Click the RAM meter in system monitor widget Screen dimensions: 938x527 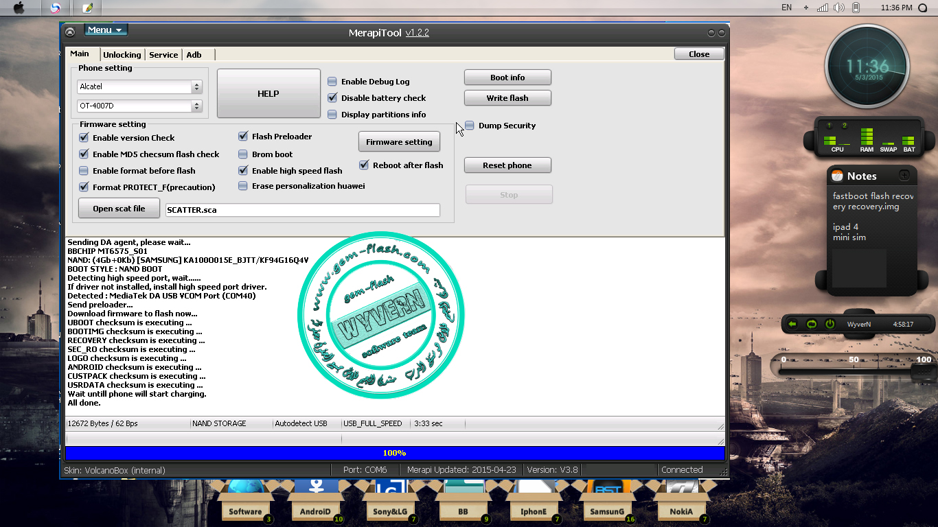867,139
